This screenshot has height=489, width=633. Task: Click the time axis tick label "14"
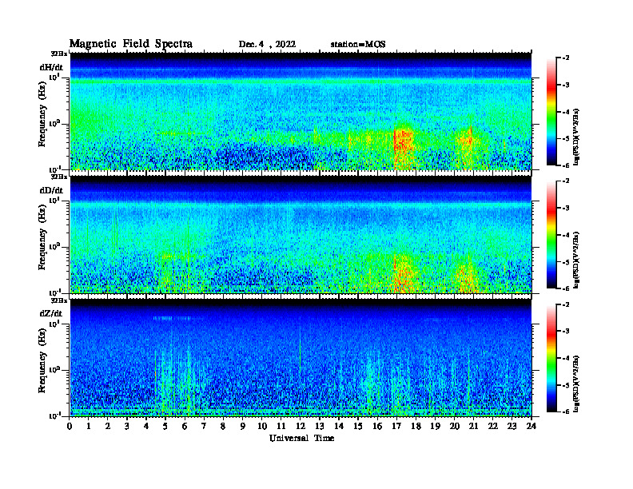(339, 427)
